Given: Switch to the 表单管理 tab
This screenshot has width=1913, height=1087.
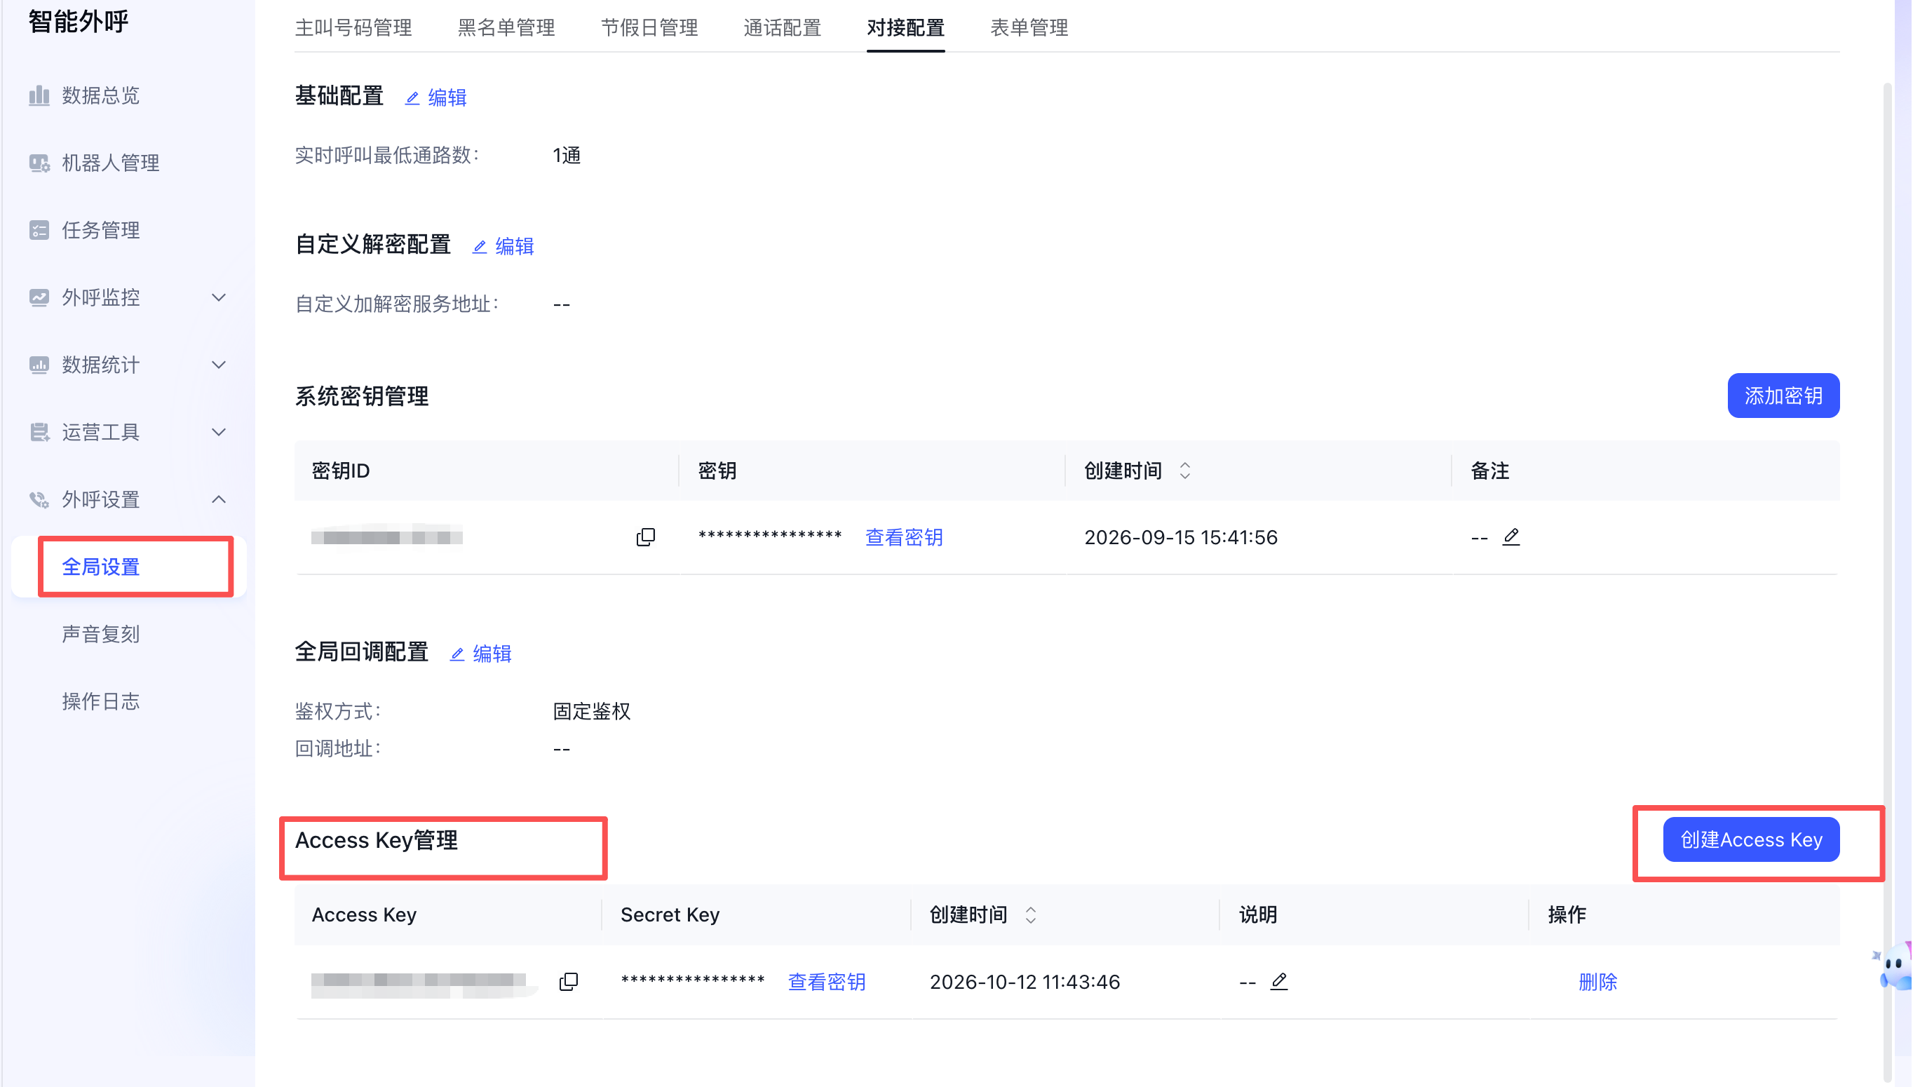Looking at the screenshot, I should coord(1029,27).
